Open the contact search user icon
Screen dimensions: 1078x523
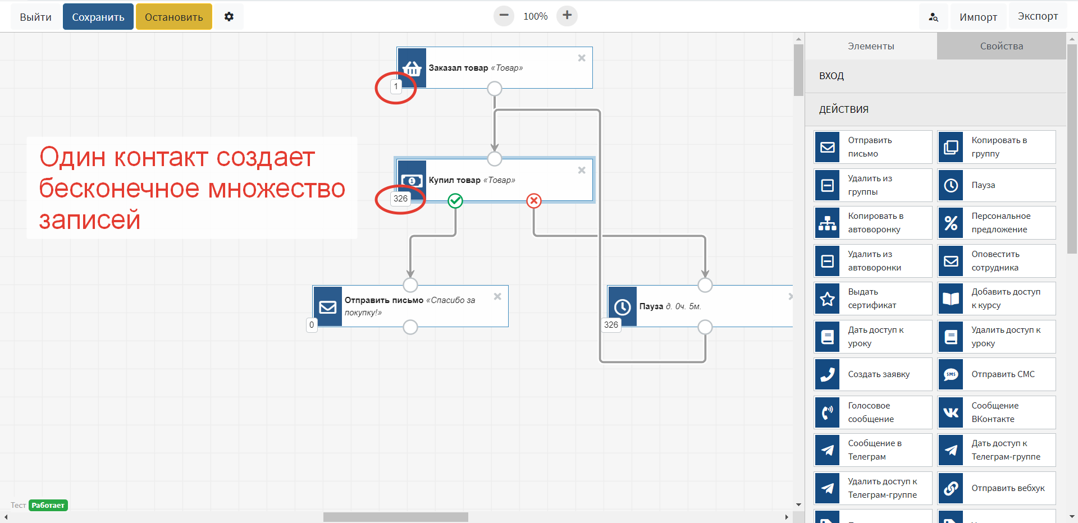(934, 17)
